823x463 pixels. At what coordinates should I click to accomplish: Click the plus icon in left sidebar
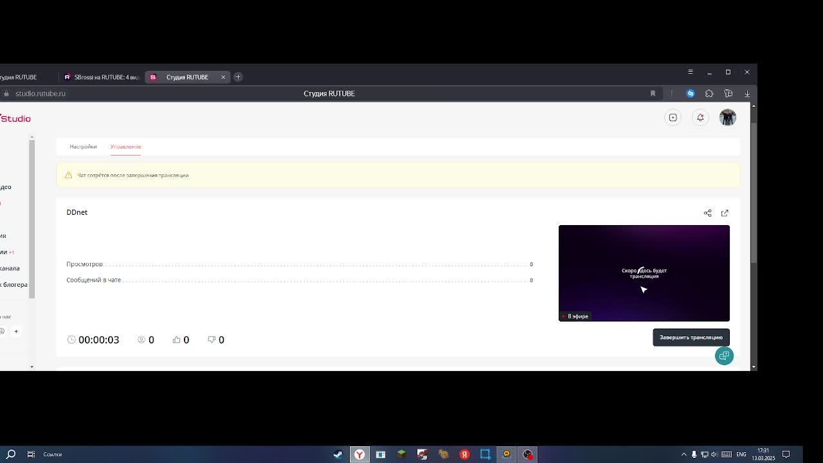click(x=16, y=331)
